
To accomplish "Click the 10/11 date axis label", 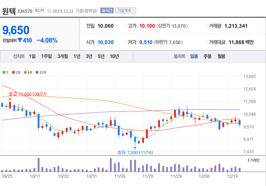I will tap(35, 176).
